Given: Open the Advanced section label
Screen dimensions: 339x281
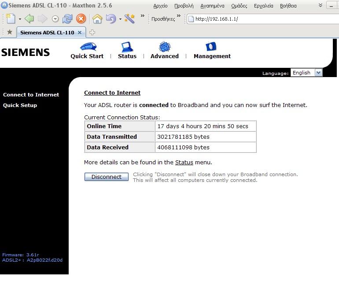Looking at the screenshot, I should 165,56.
